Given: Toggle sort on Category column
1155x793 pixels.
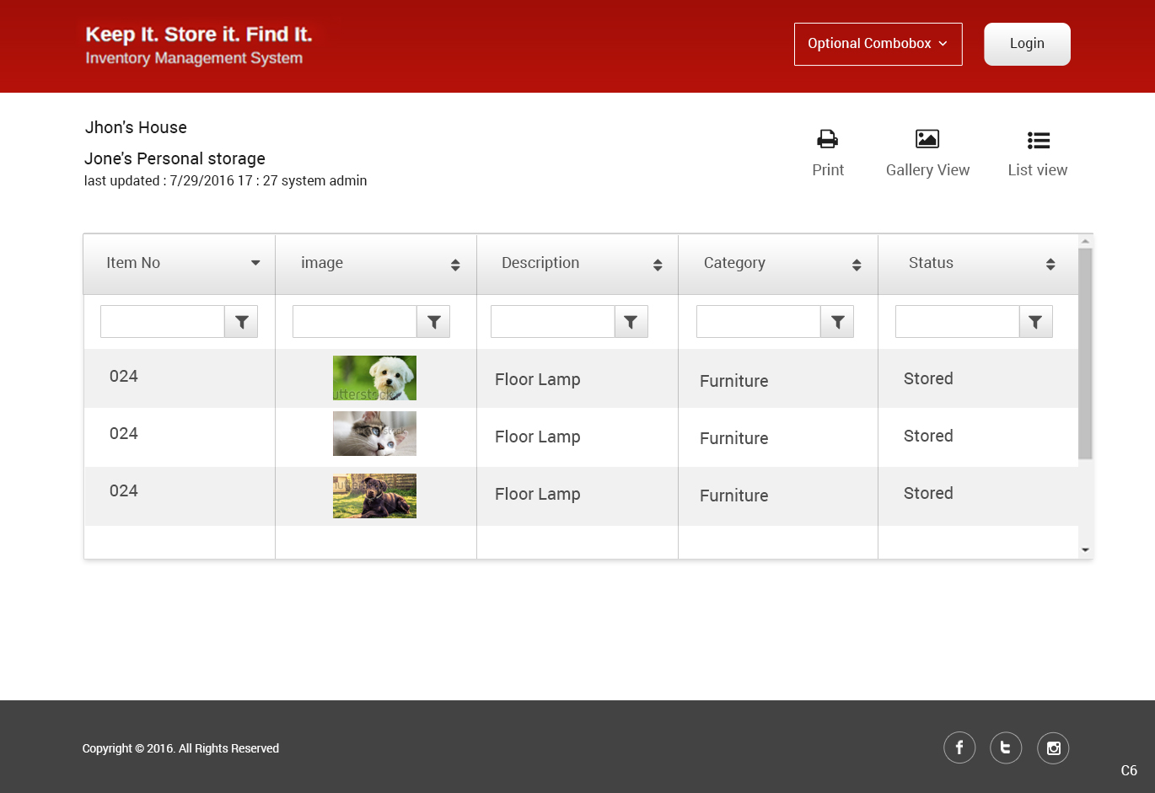Looking at the screenshot, I should [857, 265].
